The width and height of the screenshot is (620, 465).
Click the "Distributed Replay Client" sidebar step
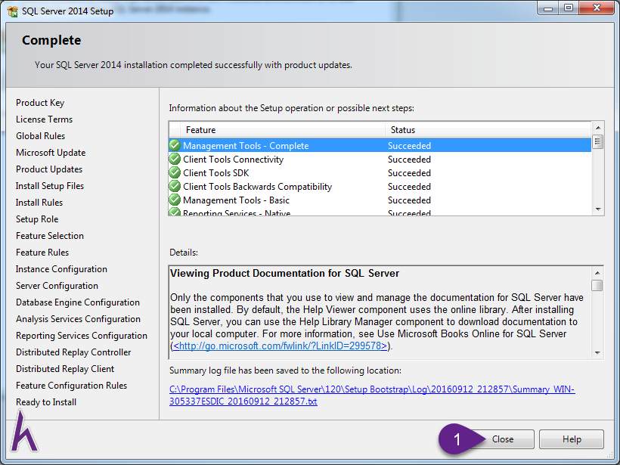click(65, 368)
